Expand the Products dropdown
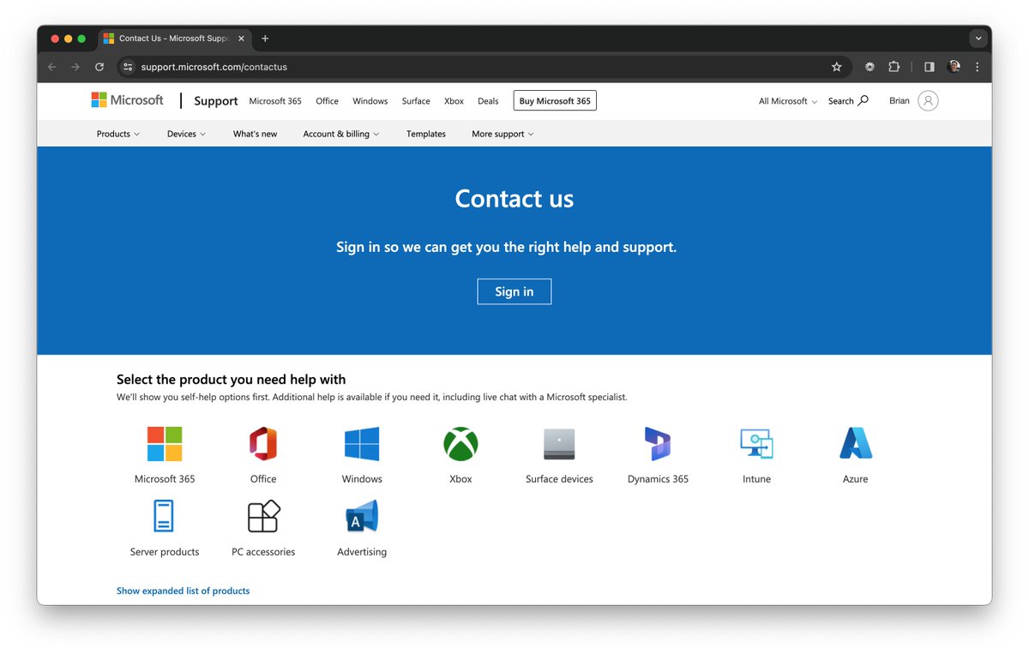Screen dimensions: 1029x654 pos(118,134)
